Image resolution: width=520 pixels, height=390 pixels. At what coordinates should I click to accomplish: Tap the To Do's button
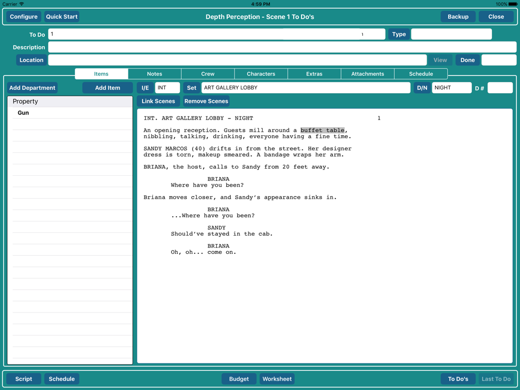pos(458,379)
